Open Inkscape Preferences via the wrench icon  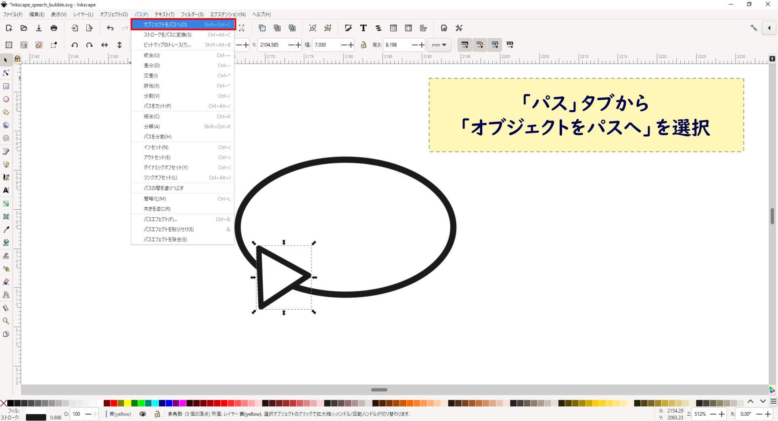point(459,28)
